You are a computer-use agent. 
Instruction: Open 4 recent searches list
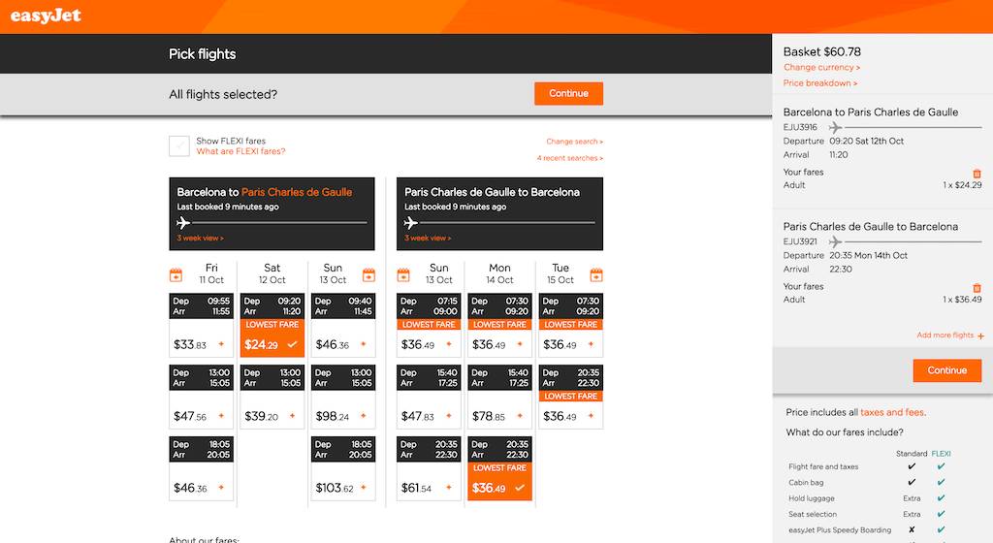click(x=570, y=158)
